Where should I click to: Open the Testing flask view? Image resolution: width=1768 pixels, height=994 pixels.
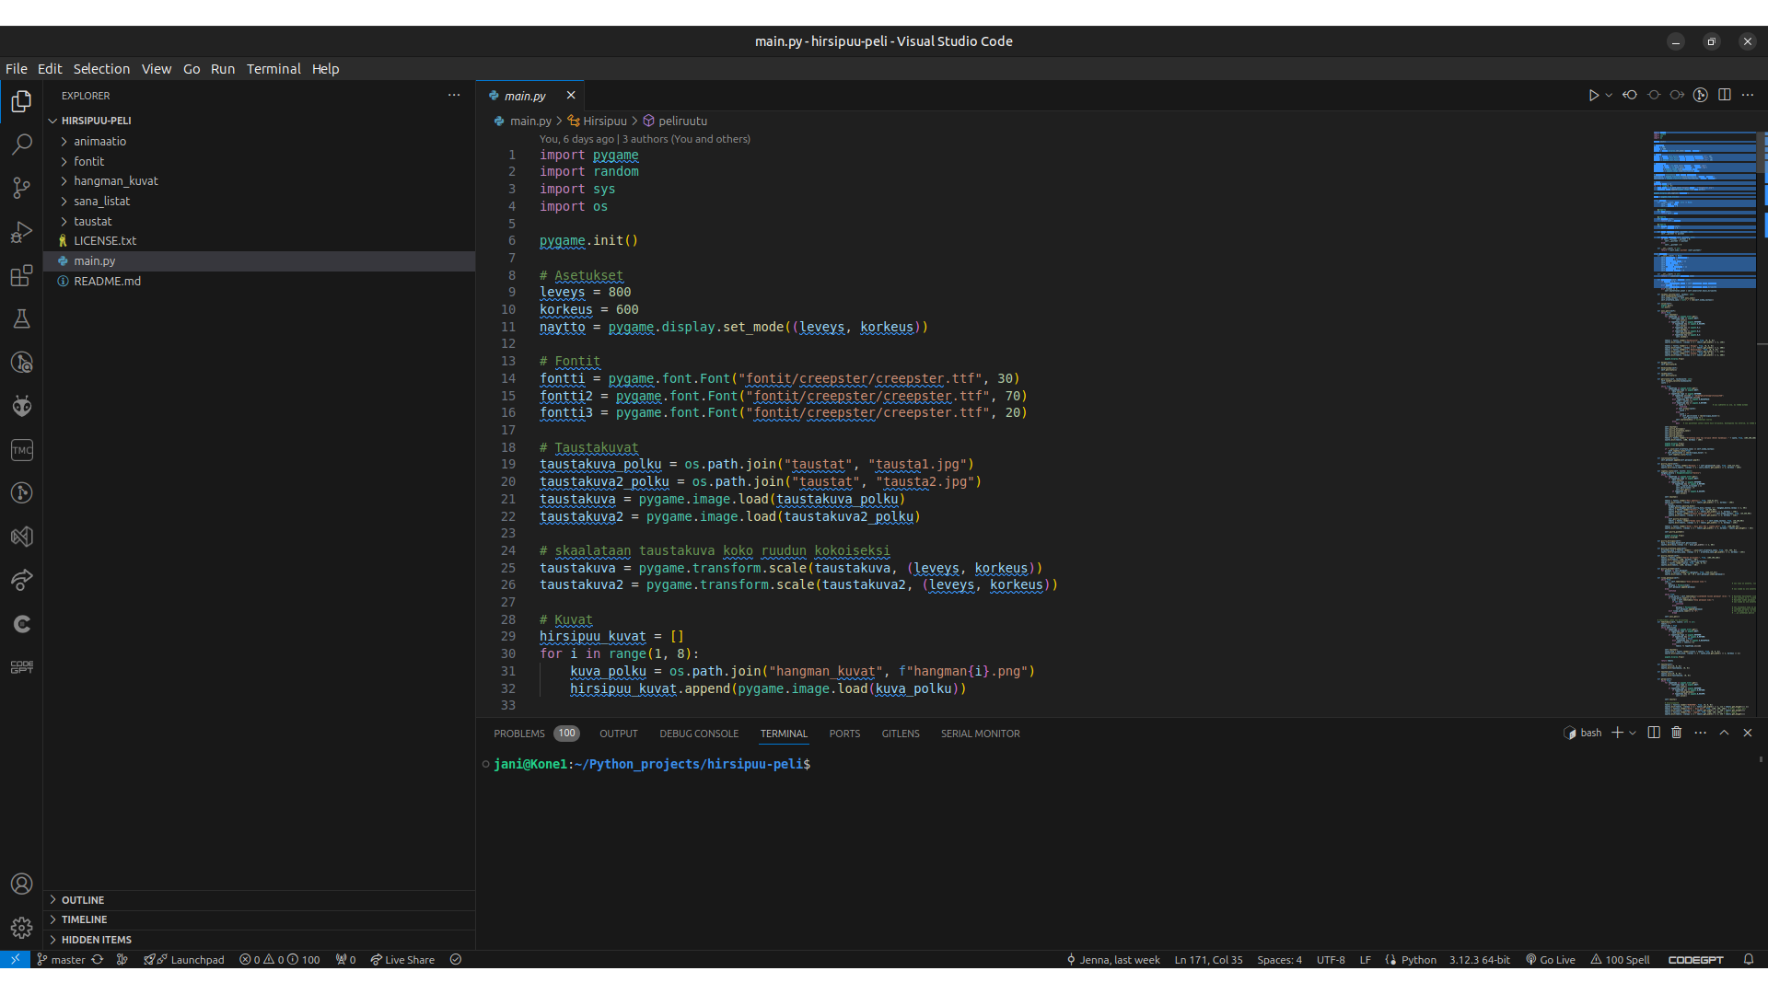(21, 319)
